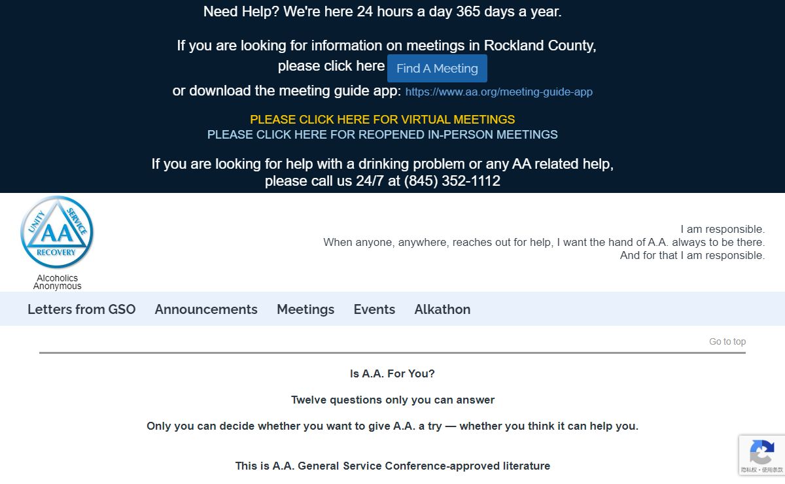Click 'When anyone, anywhere, reaches out' sentence
This screenshot has height=484, width=785.
544,243
